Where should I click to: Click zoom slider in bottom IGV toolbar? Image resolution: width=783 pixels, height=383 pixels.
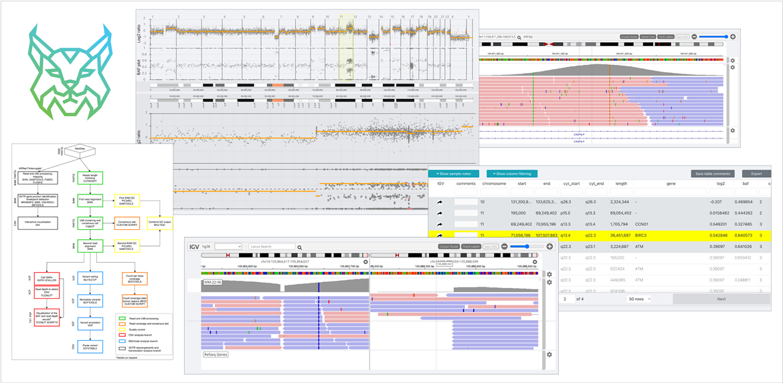point(527,247)
